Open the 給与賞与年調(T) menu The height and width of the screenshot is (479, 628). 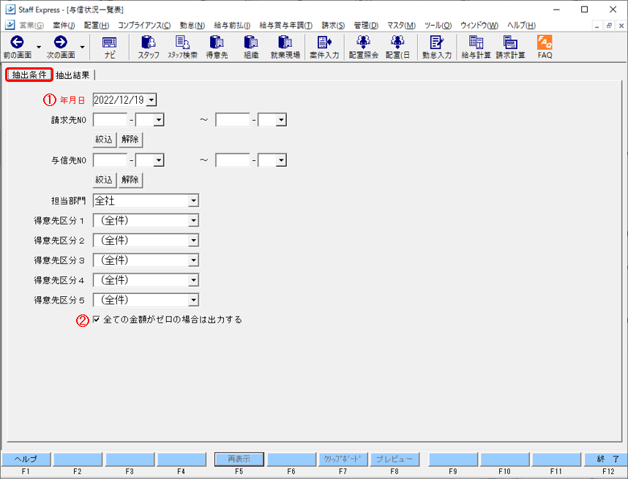(x=286, y=26)
